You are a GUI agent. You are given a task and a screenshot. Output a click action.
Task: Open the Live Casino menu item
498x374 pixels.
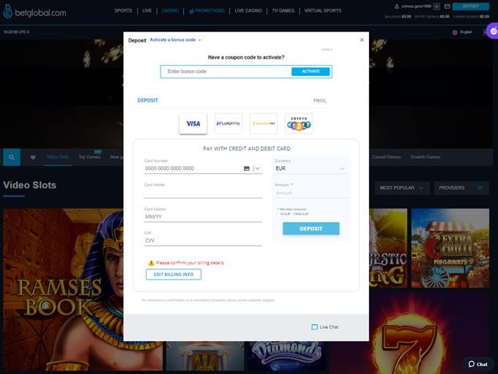(248, 11)
